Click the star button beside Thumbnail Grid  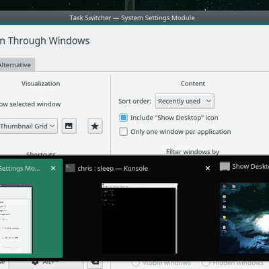[x=95, y=126]
